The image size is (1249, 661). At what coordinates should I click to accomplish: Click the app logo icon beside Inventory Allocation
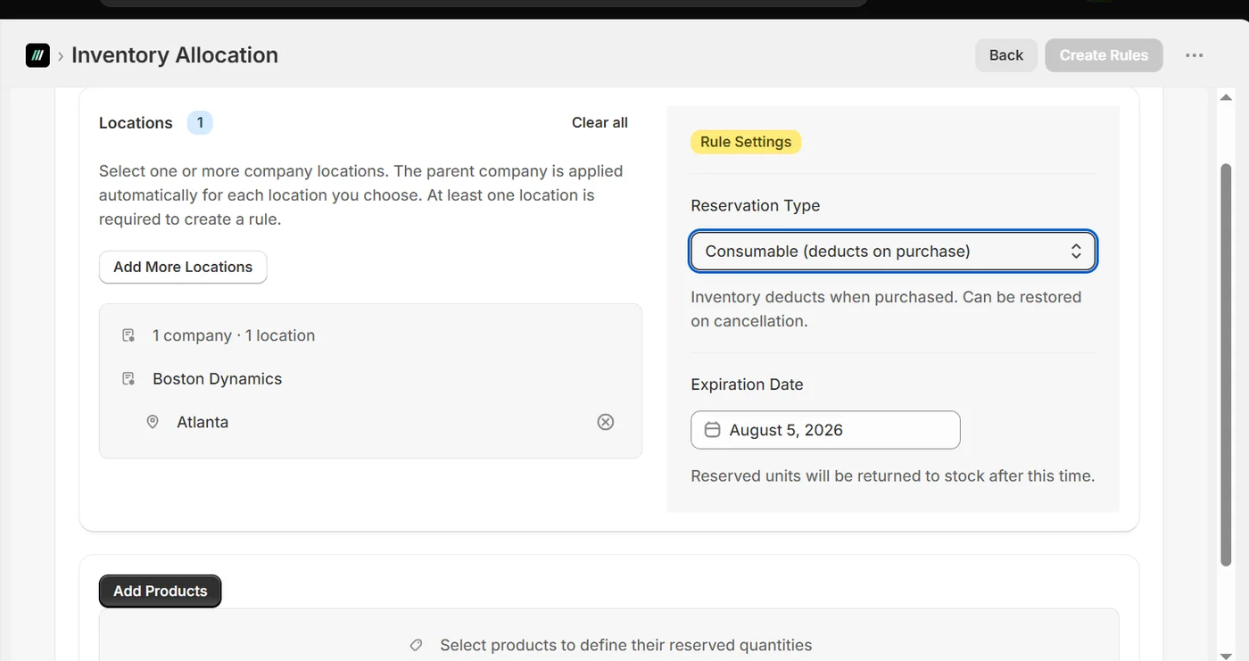point(37,55)
